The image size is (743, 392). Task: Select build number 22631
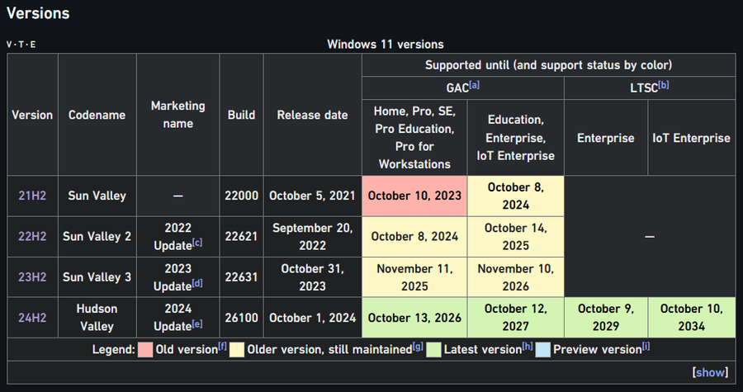click(x=242, y=277)
